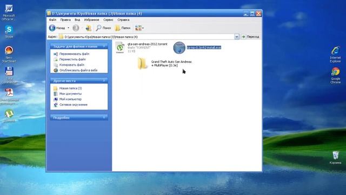Toggle Folders (Папки) pane button
Screen dimensions: 346x195
click(123, 28)
